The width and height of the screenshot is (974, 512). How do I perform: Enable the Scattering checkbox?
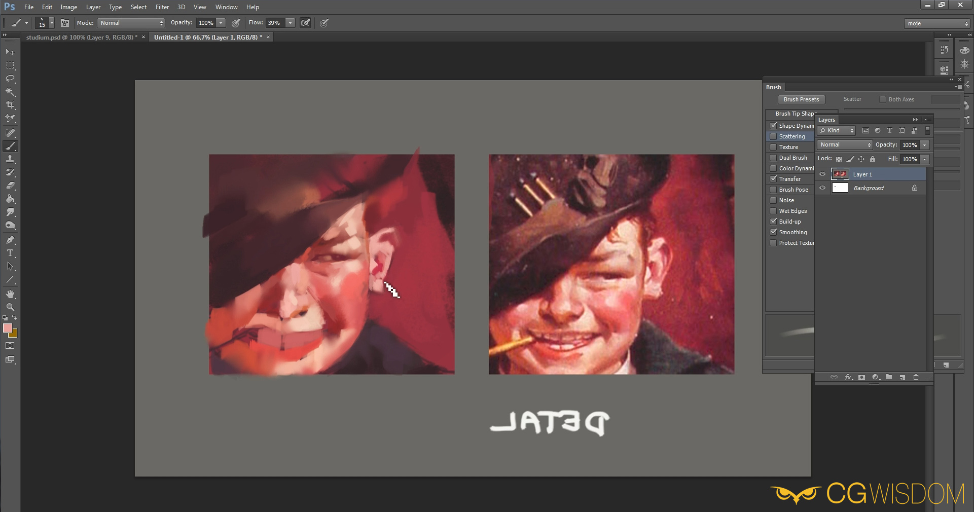coord(773,136)
